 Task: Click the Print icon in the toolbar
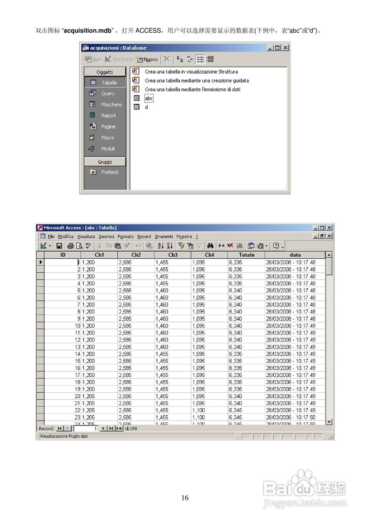coord(71,246)
